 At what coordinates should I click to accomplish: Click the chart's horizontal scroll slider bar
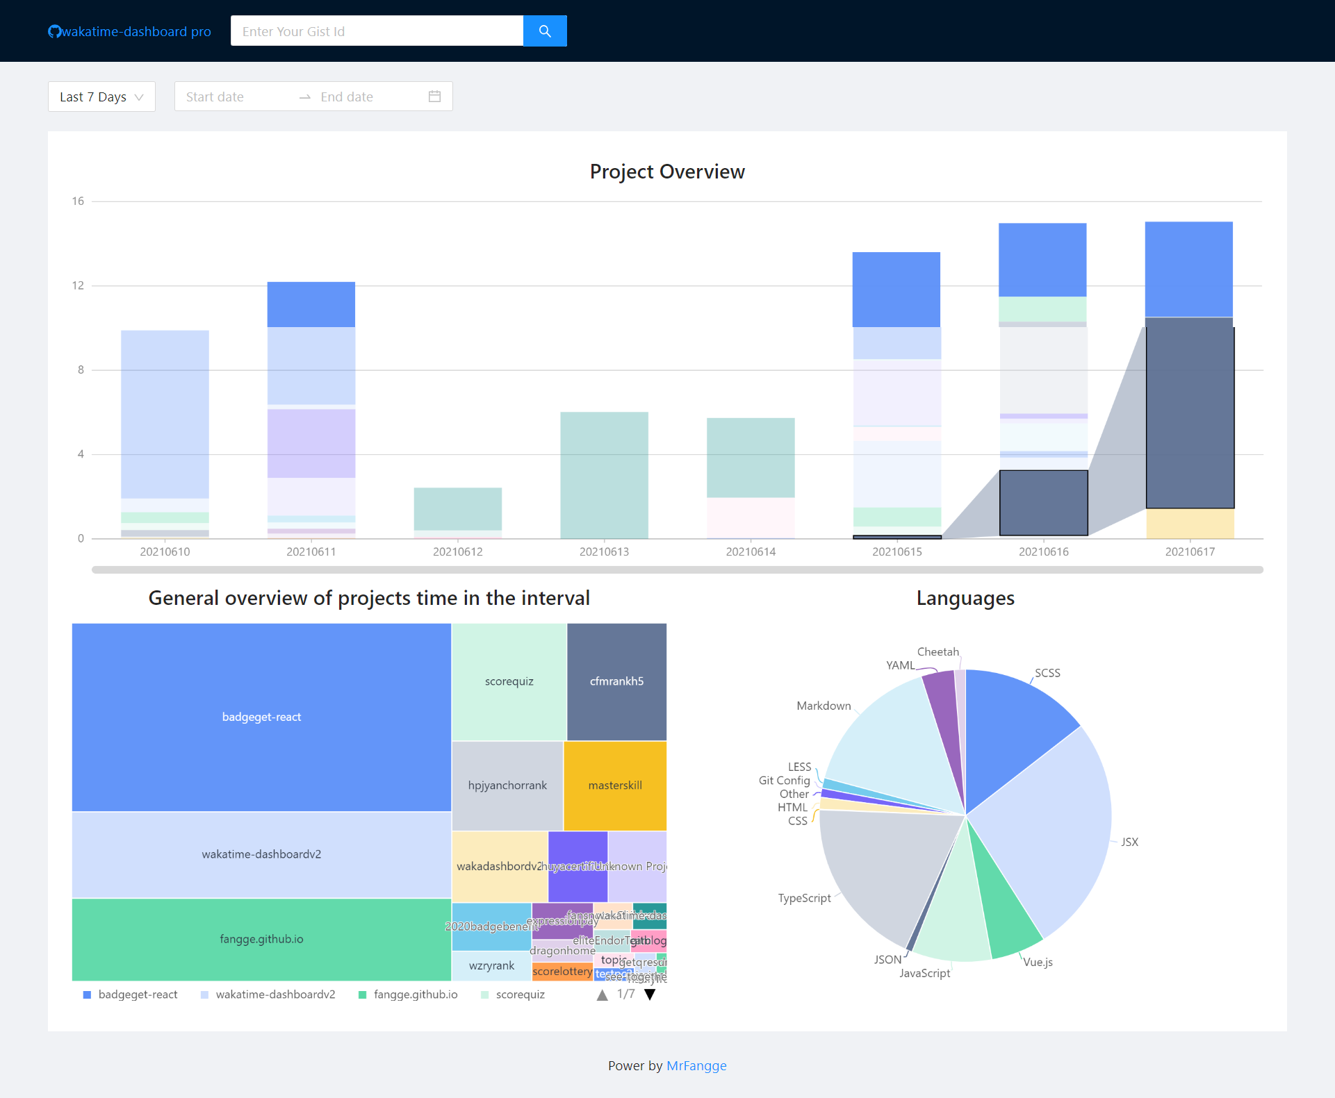click(x=677, y=569)
